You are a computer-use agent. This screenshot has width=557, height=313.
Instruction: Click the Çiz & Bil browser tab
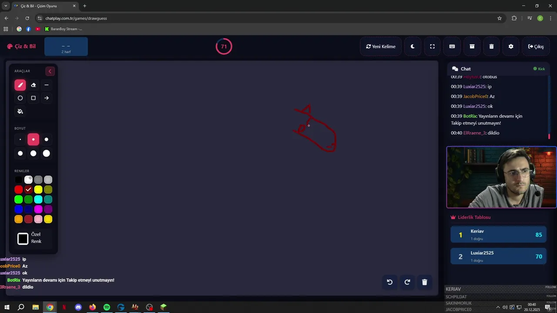[45, 6]
